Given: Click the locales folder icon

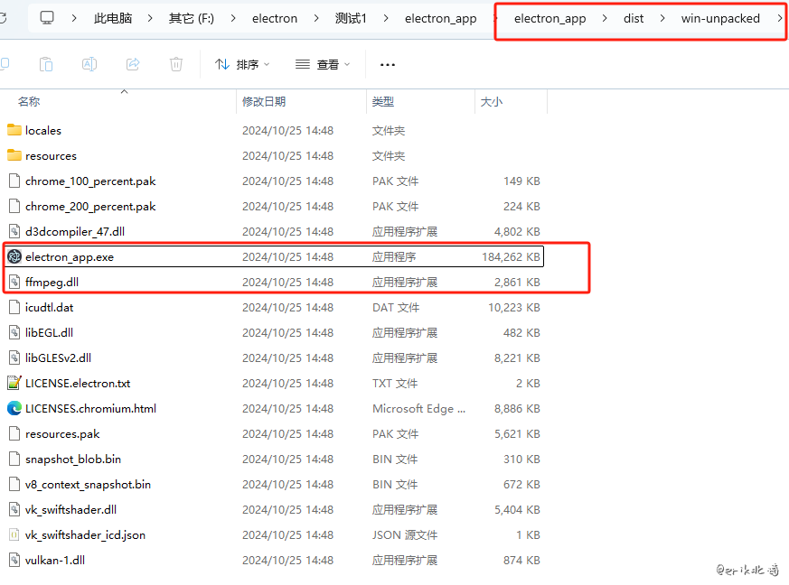Looking at the screenshot, I should point(14,131).
